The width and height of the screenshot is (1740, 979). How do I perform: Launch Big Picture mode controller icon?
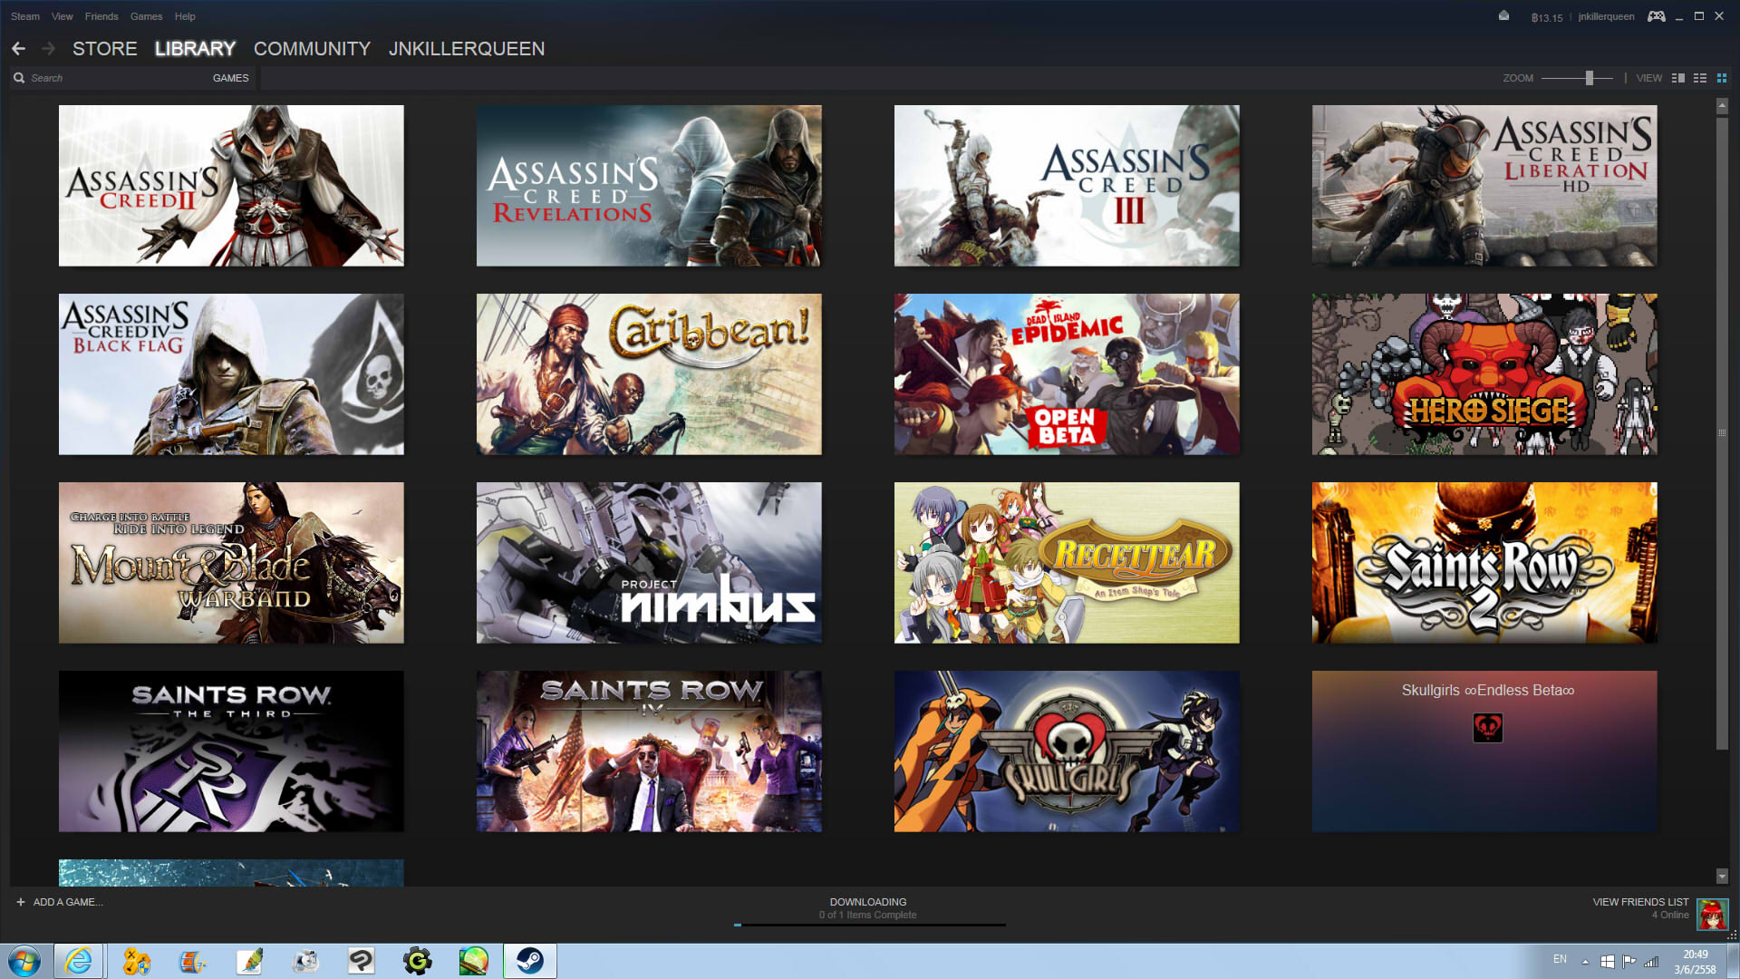pyautogui.click(x=1656, y=16)
